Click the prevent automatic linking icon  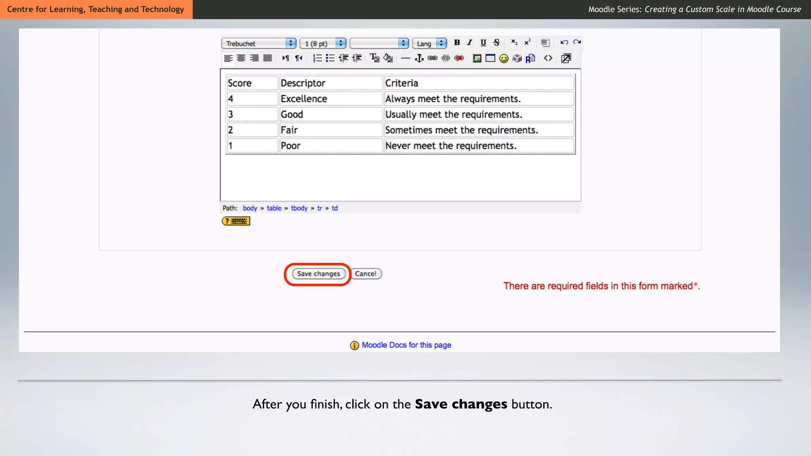[x=459, y=58]
